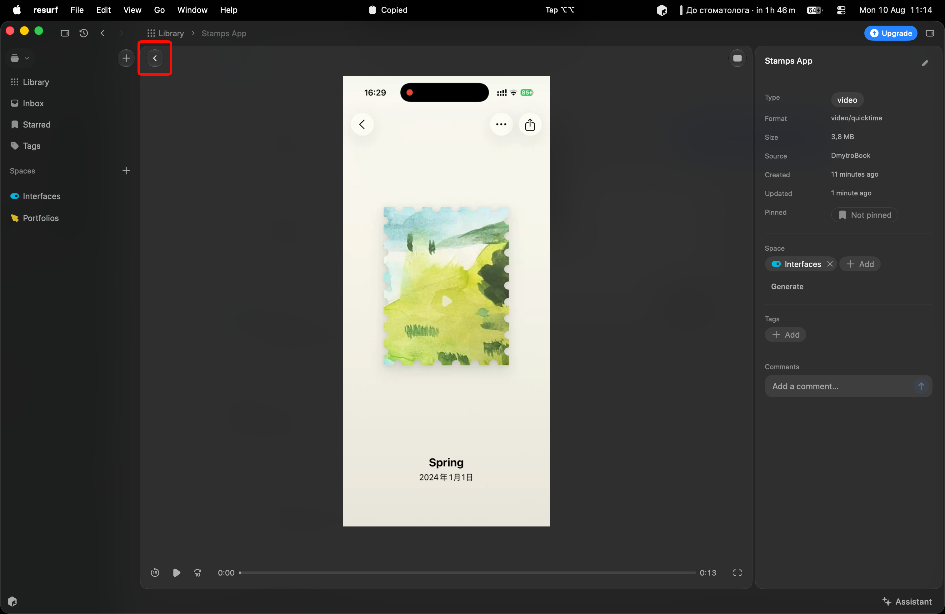
Task: Click the back chevron above the video
Action: click(x=155, y=58)
